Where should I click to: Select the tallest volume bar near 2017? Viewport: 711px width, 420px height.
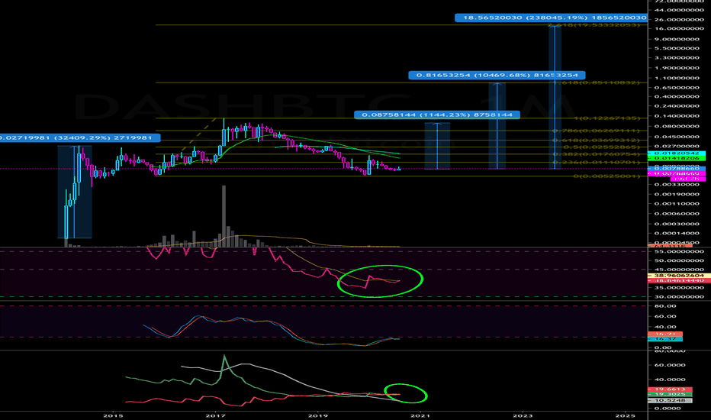click(224, 216)
